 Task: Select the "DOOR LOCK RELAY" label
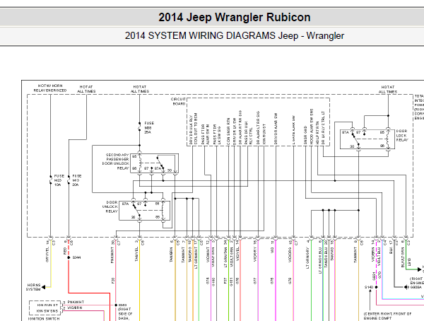point(402,135)
